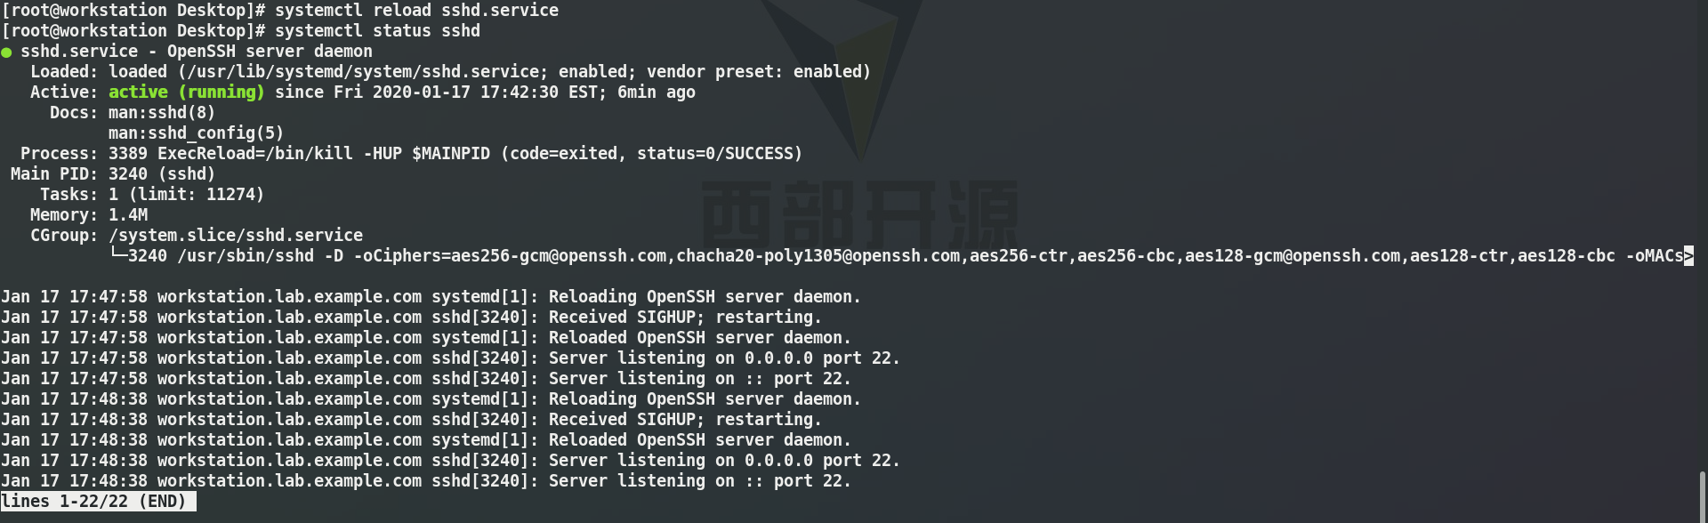Click the "systemctl status sshd" command text
Viewport: 1708px width, 523px height.
click(x=377, y=31)
